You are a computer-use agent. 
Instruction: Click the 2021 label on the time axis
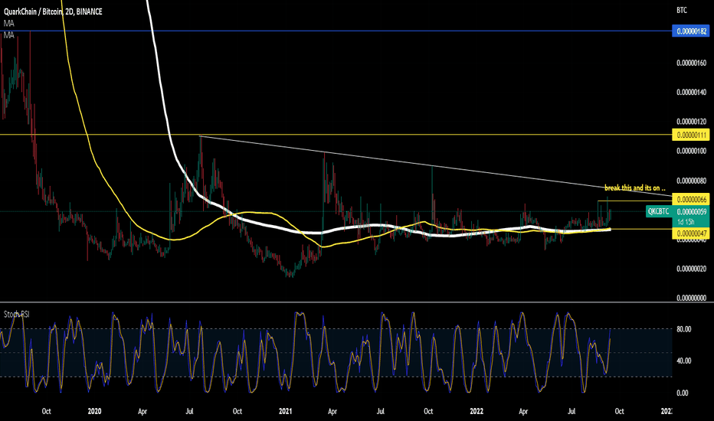285,411
